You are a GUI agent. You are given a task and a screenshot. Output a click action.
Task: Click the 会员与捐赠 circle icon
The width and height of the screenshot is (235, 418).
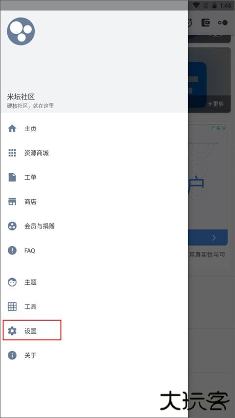[12, 226]
